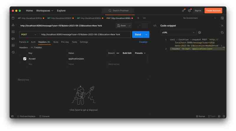Switch to the Pre-req tab
Screen dimensions: 236x131
65,42
